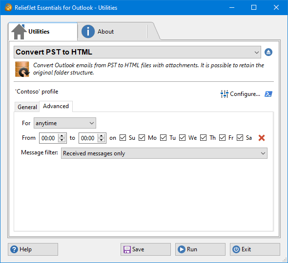Uncheck the Su day checkbox
Image resolution: width=288 pixels, height=263 pixels.
[123, 138]
